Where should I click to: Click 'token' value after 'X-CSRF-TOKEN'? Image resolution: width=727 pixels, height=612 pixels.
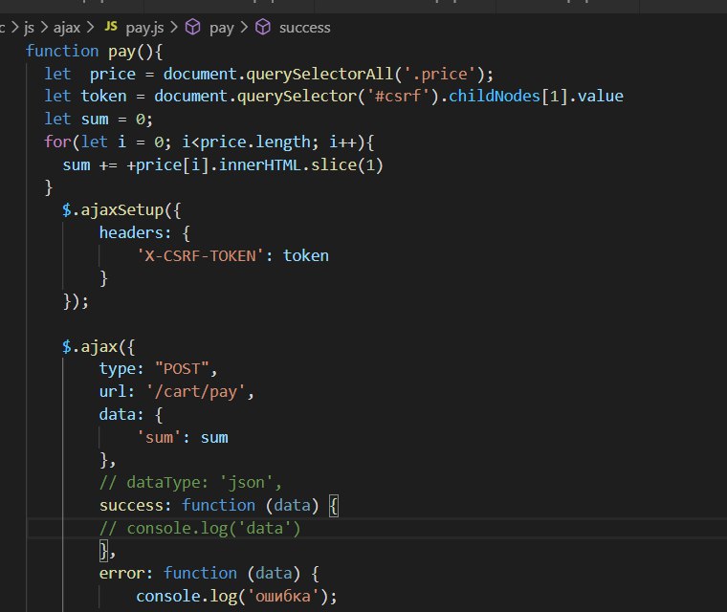306,255
